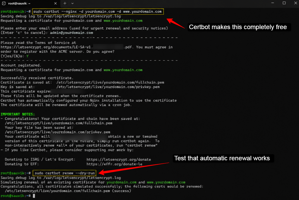Close the terminal window
The width and height of the screenshot is (299, 200).
(295, 3)
